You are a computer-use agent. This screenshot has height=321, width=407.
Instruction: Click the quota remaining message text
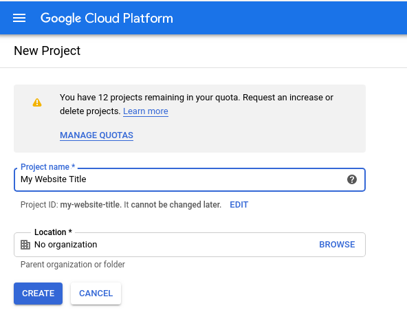click(x=197, y=104)
